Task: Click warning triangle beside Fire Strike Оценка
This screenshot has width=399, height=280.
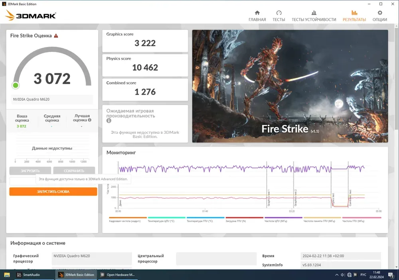Action: [x=56, y=36]
